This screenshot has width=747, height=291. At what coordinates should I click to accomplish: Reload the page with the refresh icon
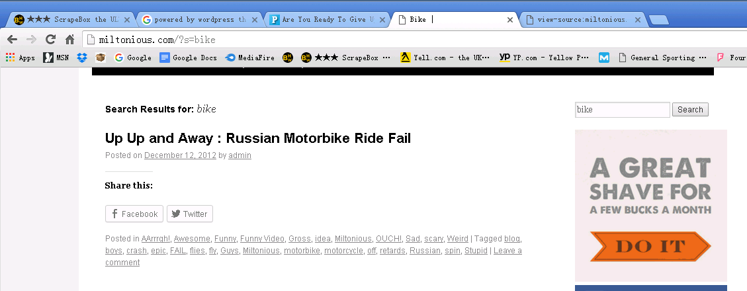50,40
